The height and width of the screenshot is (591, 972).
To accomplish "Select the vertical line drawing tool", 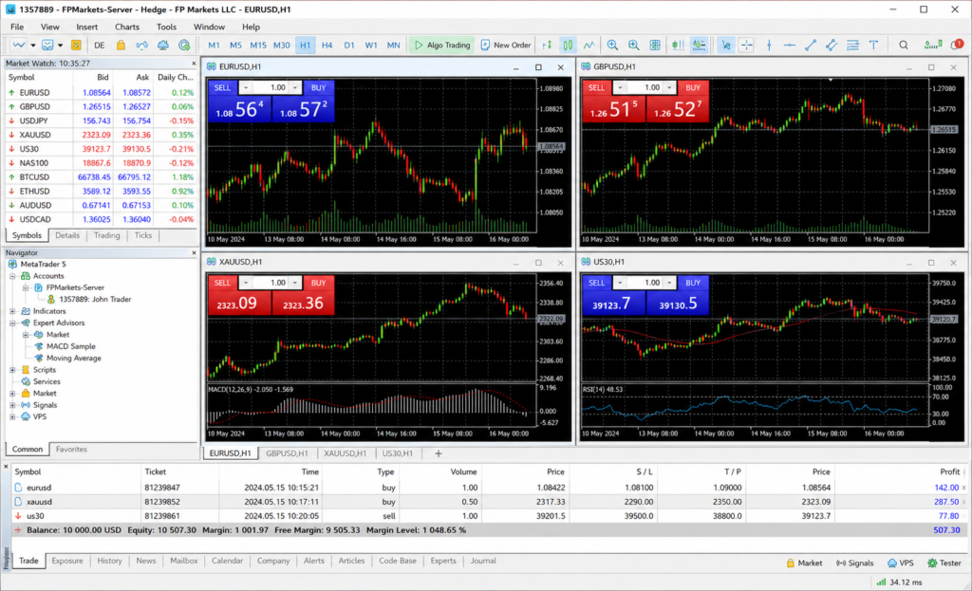I will coord(769,46).
